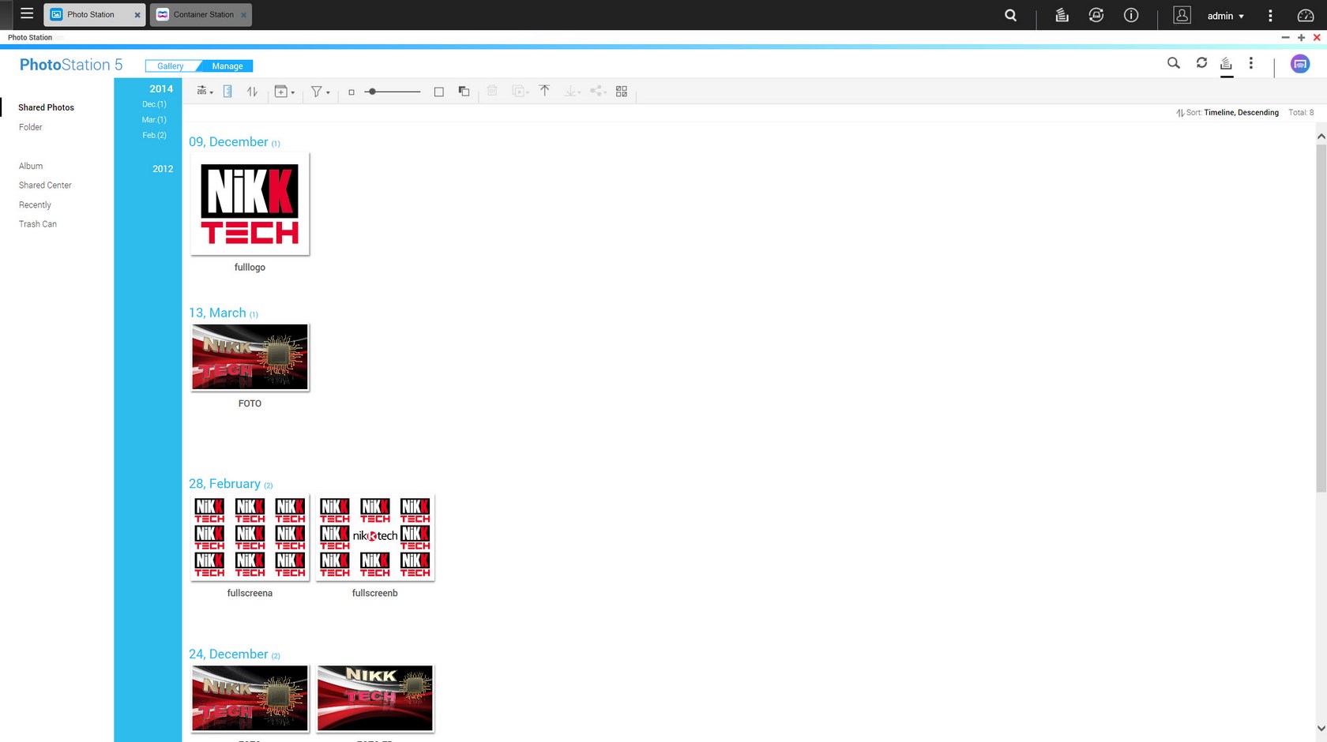Open event notifications info icon
Screen dimensions: 1327x742
pyautogui.click(x=1131, y=15)
